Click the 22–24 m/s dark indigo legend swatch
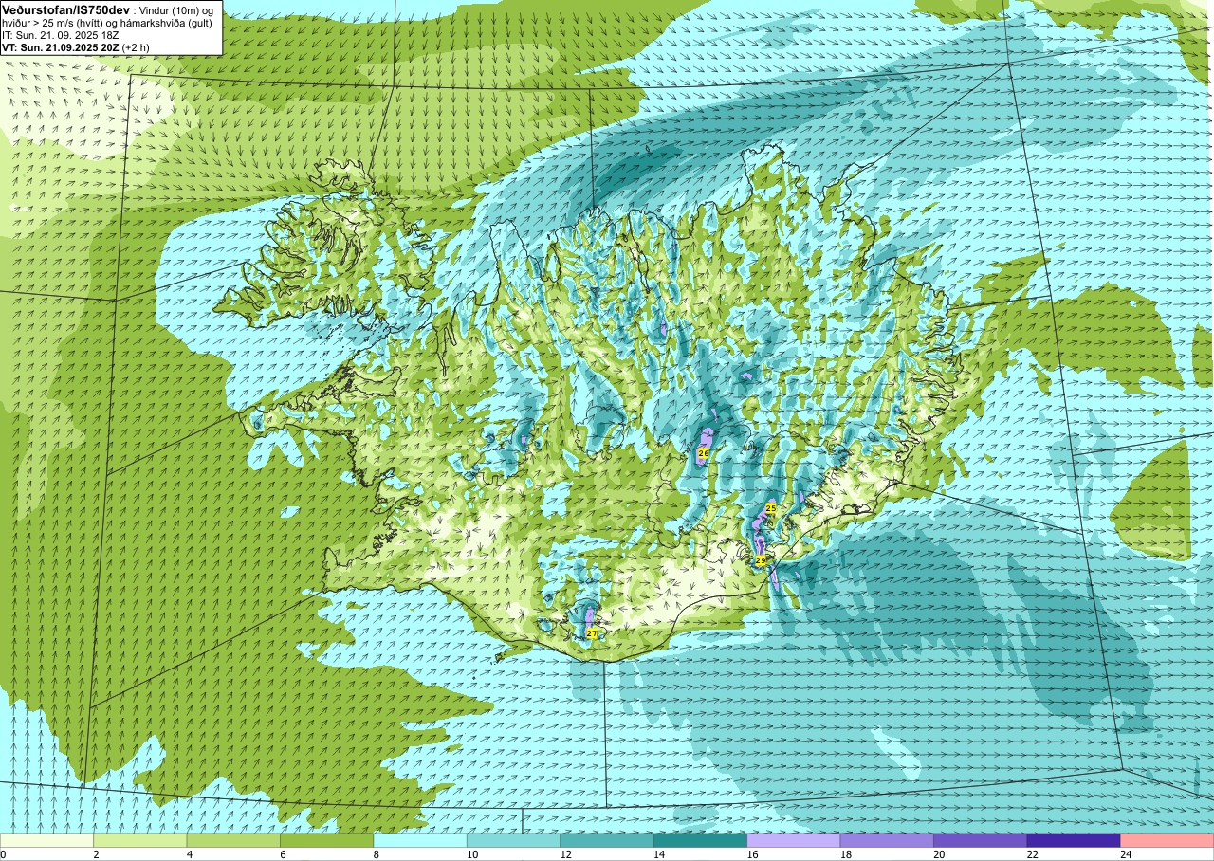 tap(1074, 840)
